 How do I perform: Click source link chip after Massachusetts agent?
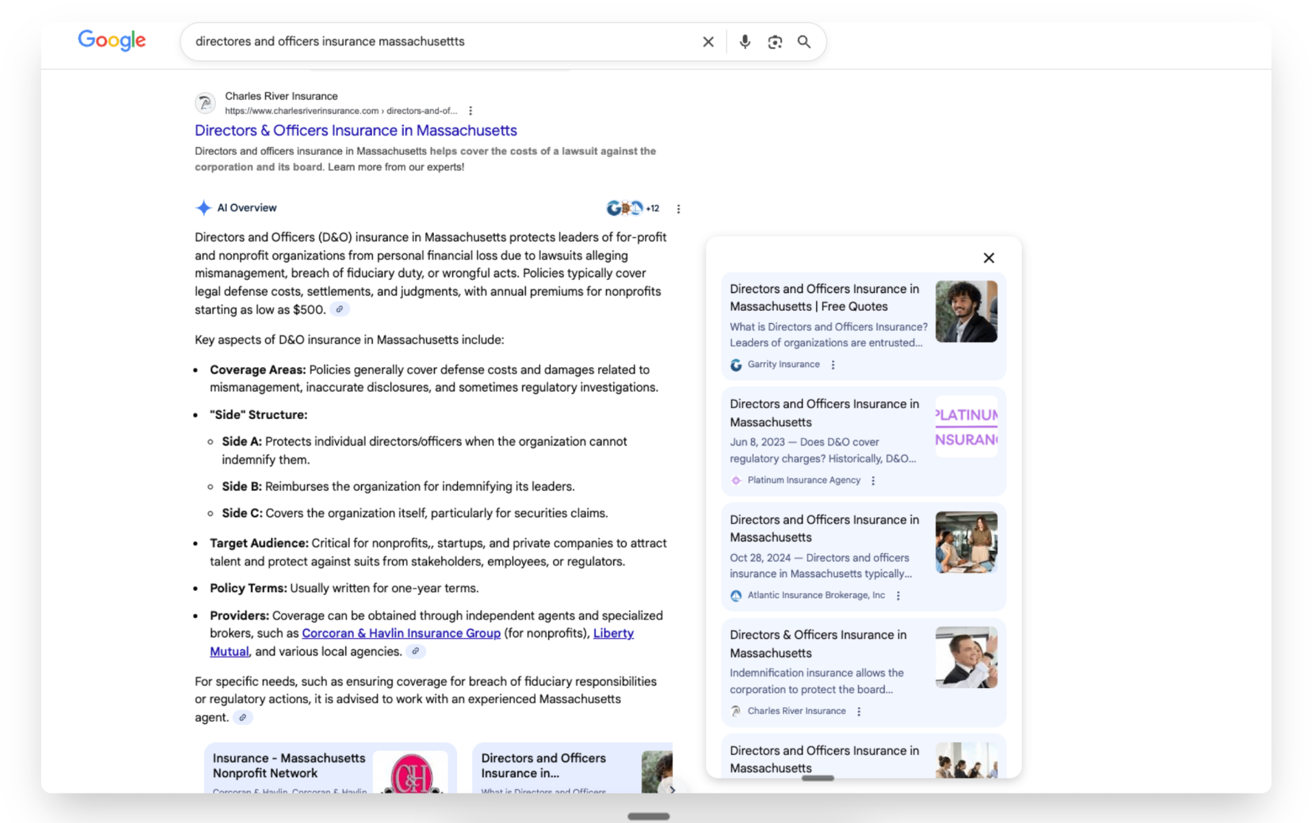pos(243,718)
